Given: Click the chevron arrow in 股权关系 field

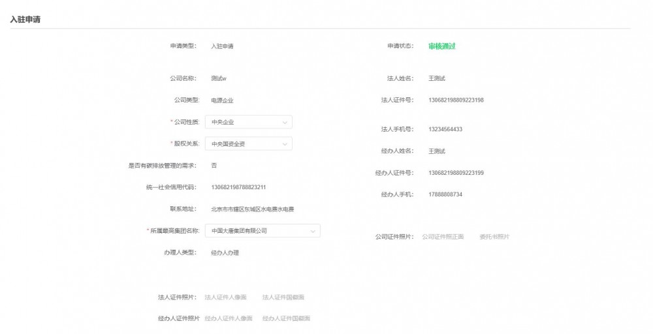Looking at the screenshot, I should [x=285, y=144].
